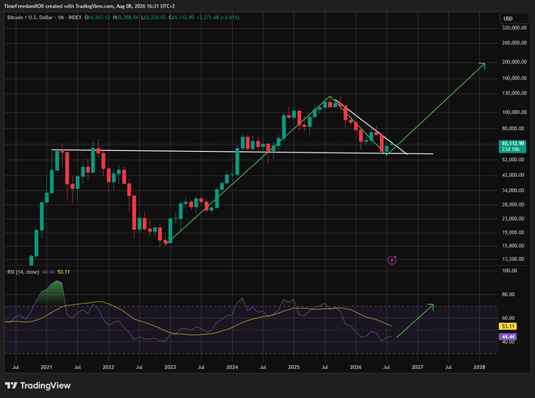Click the RSI axis label 80.00
Viewport: 535px width, 398px height.
508,294
